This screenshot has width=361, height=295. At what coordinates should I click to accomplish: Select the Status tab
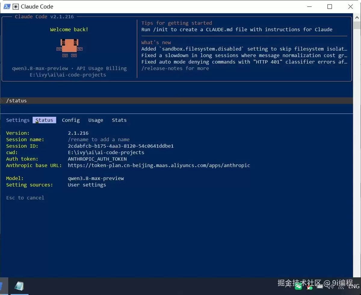[x=44, y=120]
